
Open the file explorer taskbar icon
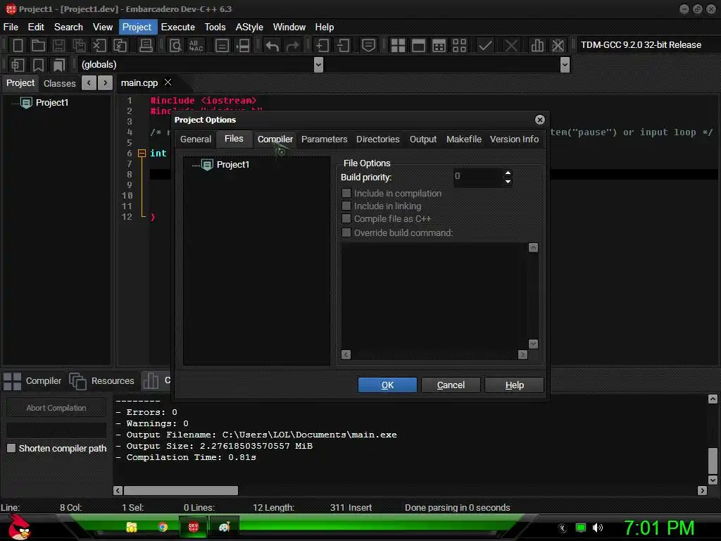[x=132, y=527]
